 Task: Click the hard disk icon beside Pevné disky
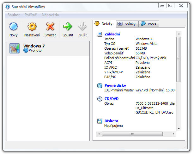coord(100,86)
